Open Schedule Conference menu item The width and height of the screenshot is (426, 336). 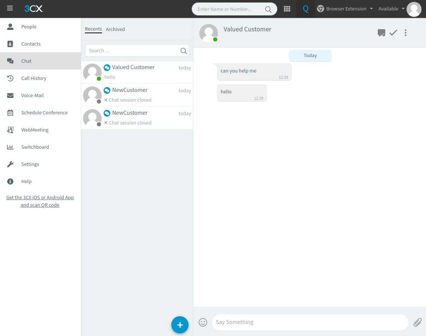point(40,112)
